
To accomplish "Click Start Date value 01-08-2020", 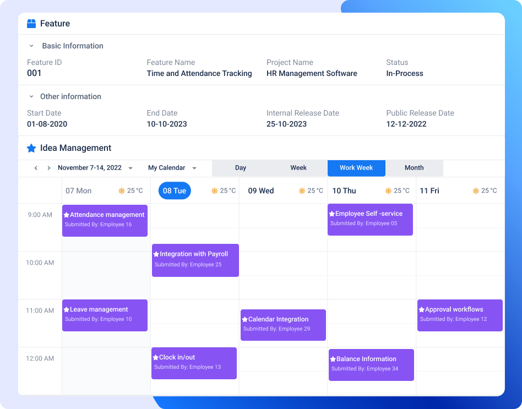I will coord(47,124).
